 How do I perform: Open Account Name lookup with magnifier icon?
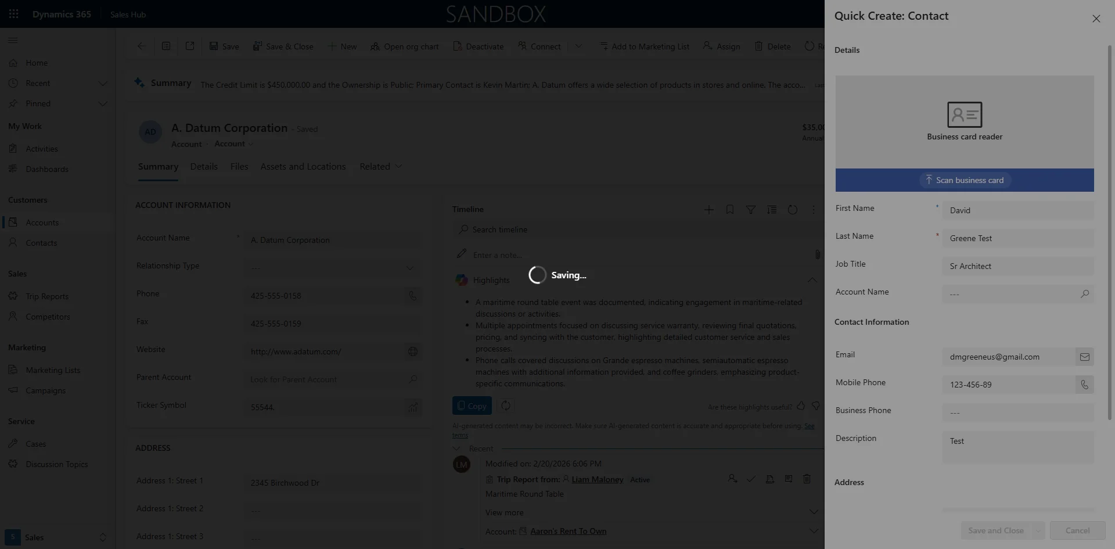click(1085, 294)
